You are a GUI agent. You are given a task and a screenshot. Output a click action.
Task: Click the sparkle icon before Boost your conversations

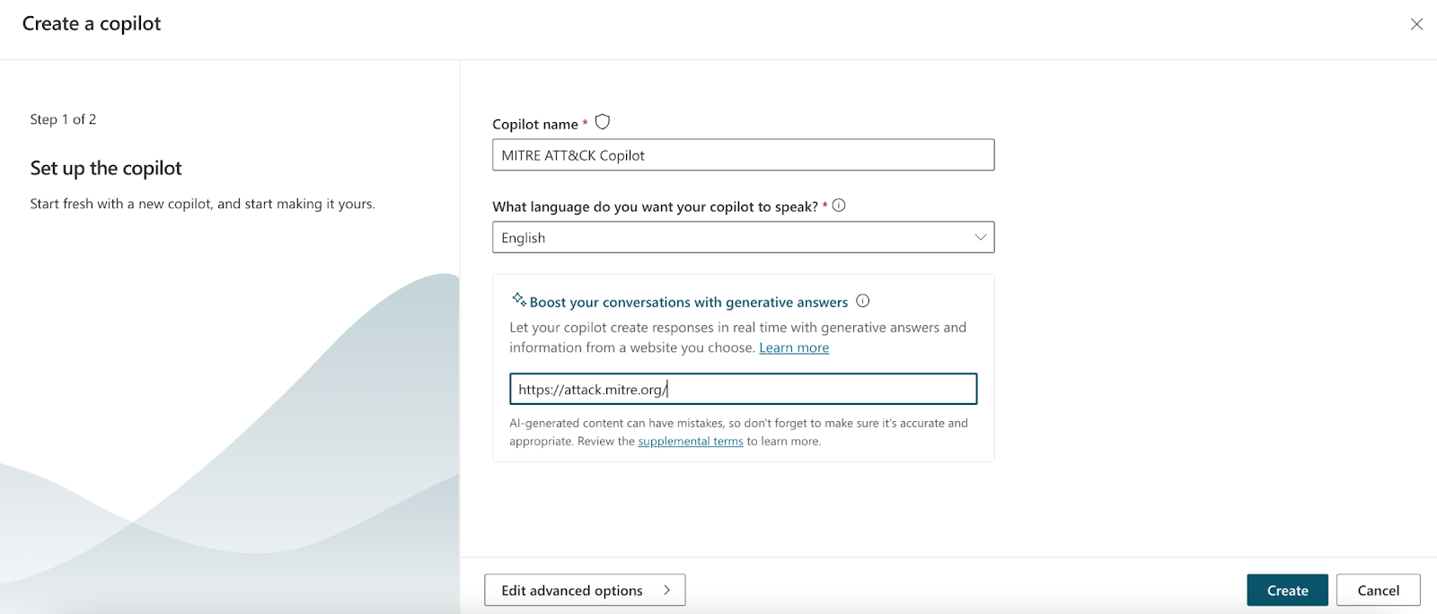coord(519,300)
